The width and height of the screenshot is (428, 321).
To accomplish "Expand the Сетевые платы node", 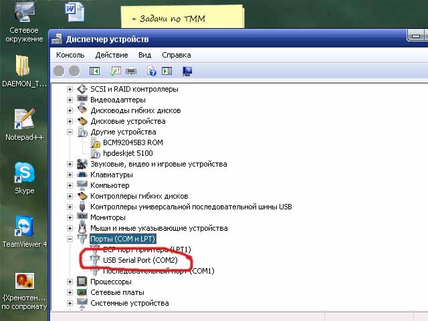I will 70,292.
